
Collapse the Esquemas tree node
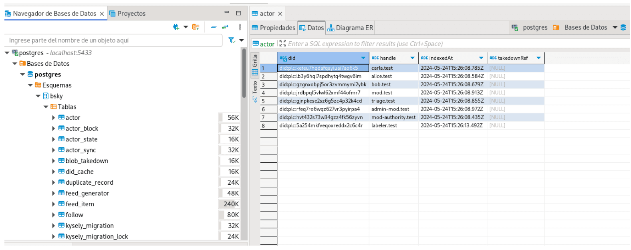click(x=30, y=85)
